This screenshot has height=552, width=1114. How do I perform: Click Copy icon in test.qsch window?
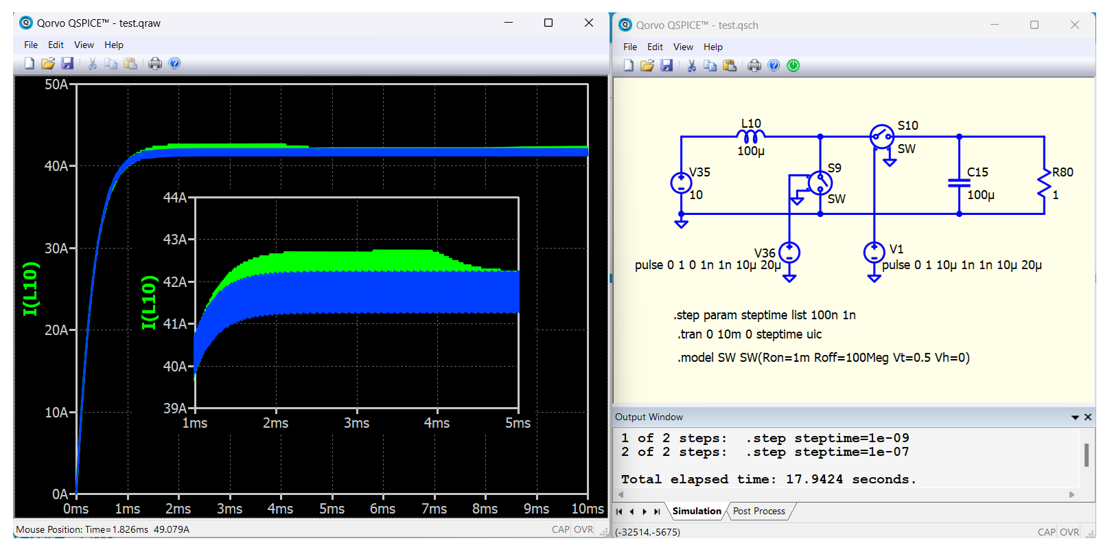(x=710, y=65)
